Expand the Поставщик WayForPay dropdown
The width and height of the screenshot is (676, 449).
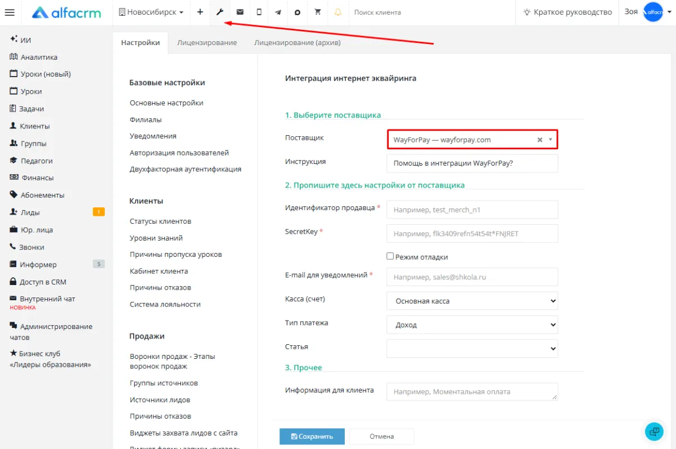click(550, 140)
